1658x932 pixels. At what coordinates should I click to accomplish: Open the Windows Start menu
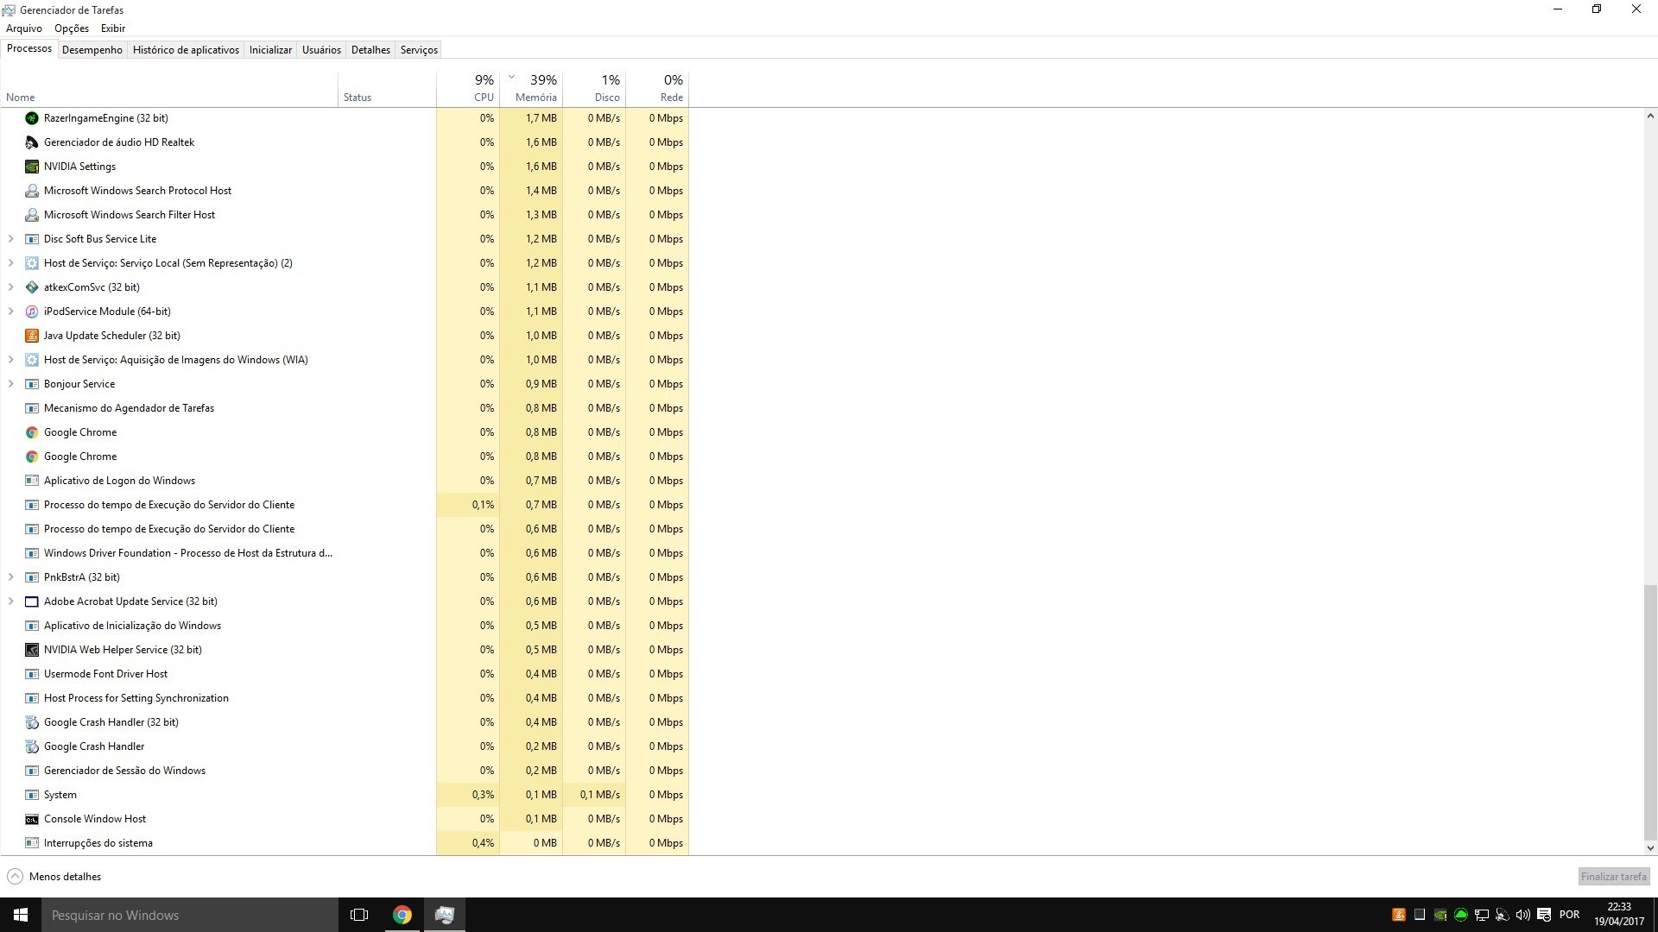point(21,915)
